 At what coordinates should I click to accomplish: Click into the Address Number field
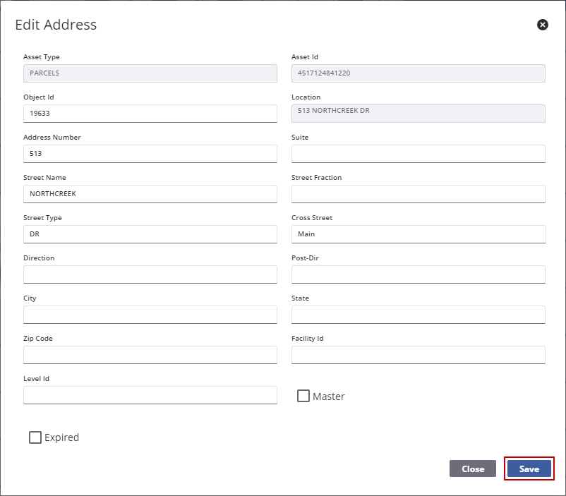[150, 154]
